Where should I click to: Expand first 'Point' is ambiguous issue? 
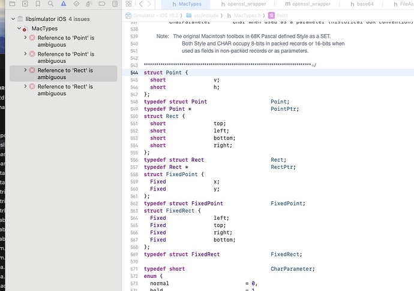[x=25, y=38]
